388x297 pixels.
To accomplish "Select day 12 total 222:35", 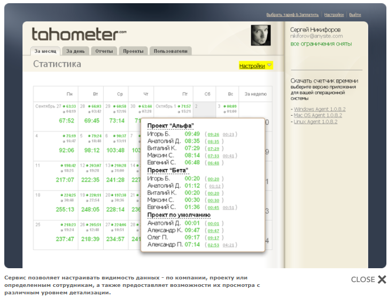I will point(90,180).
